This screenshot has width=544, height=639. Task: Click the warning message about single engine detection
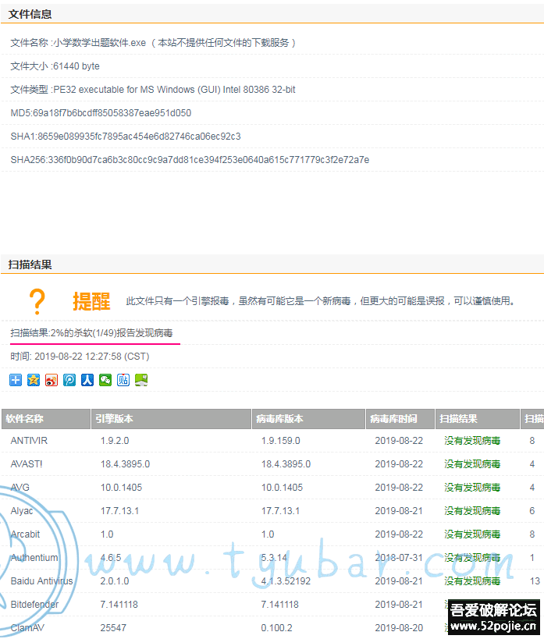(321, 301)
